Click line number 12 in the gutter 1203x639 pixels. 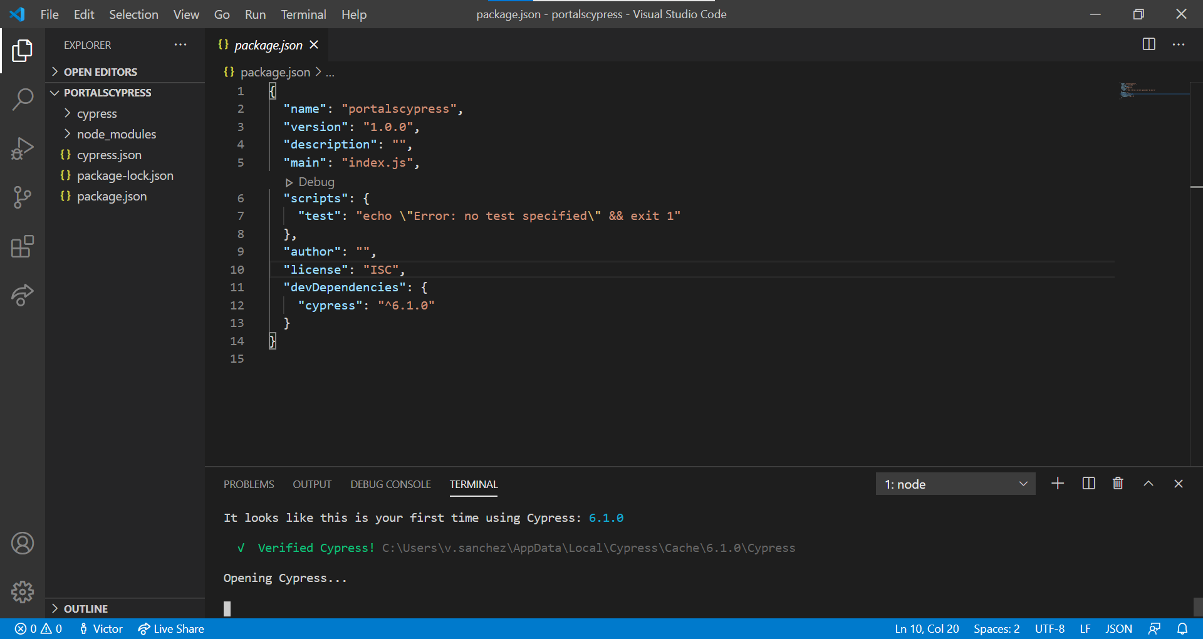click(x=237, y=305)
